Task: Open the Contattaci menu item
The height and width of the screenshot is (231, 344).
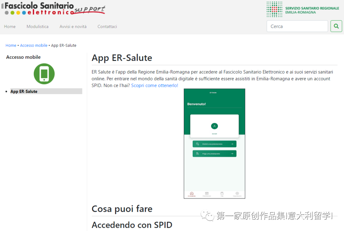Action: click(x=107, y=26)
